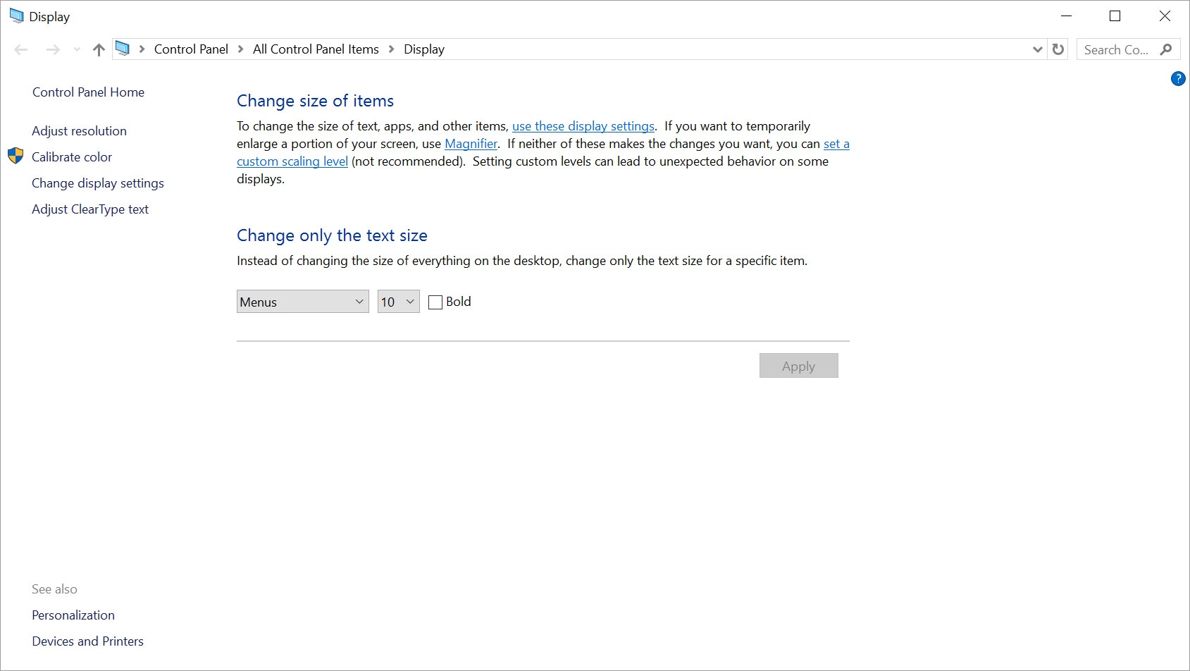This screenshot has width=1190, height=671.
Task: Open the Magnifier link
Action: (471, 144)
